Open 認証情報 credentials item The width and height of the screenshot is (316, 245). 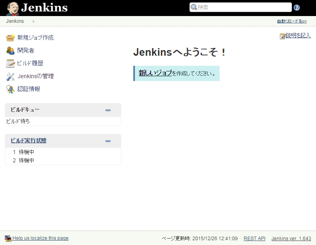pyautogui.click(x=29, y=89)
